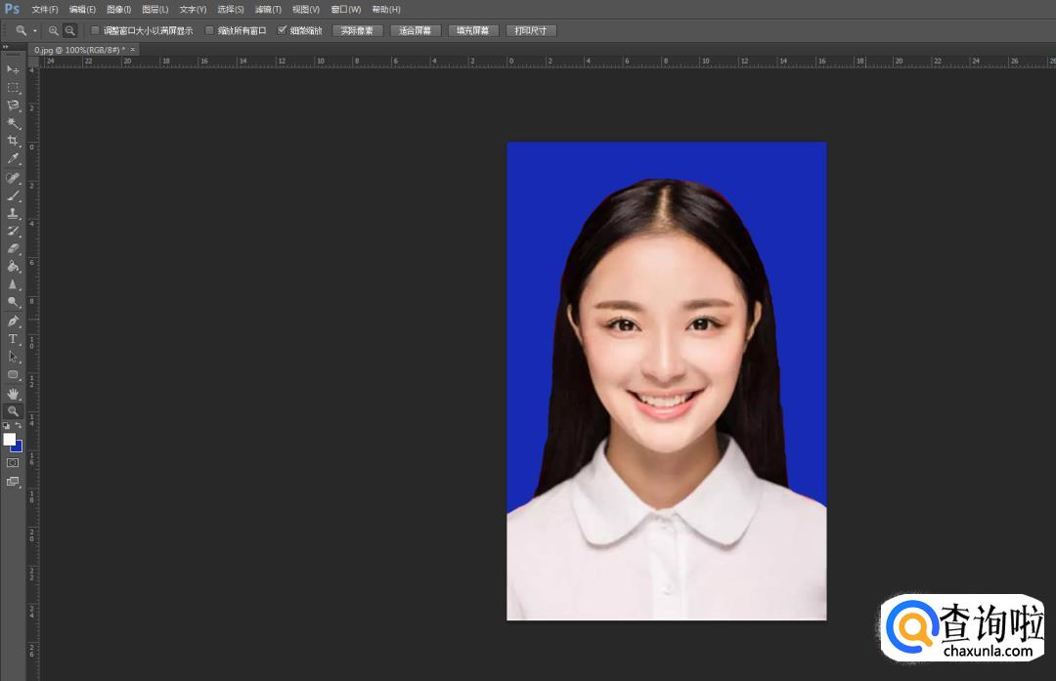
Task: Switch to the 0.jpg document tab
Action: coord(79,49)
